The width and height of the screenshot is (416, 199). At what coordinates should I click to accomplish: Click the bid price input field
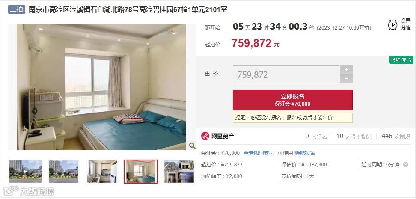(x=286, y=74)
